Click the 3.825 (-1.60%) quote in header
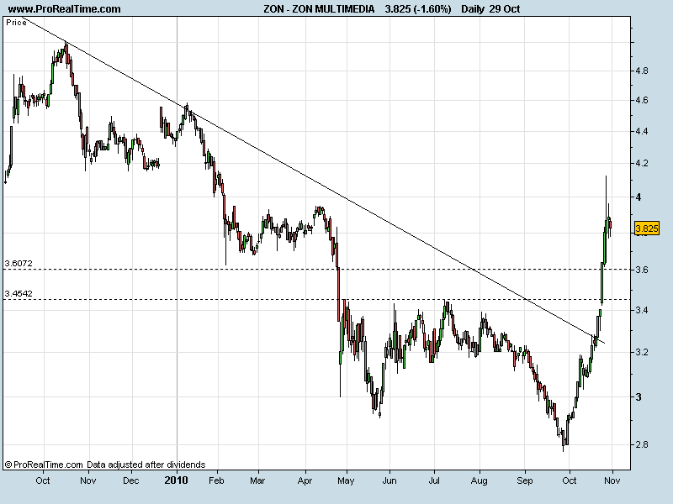The height and width of the screenshot is (504, 673). coord(418,9)
